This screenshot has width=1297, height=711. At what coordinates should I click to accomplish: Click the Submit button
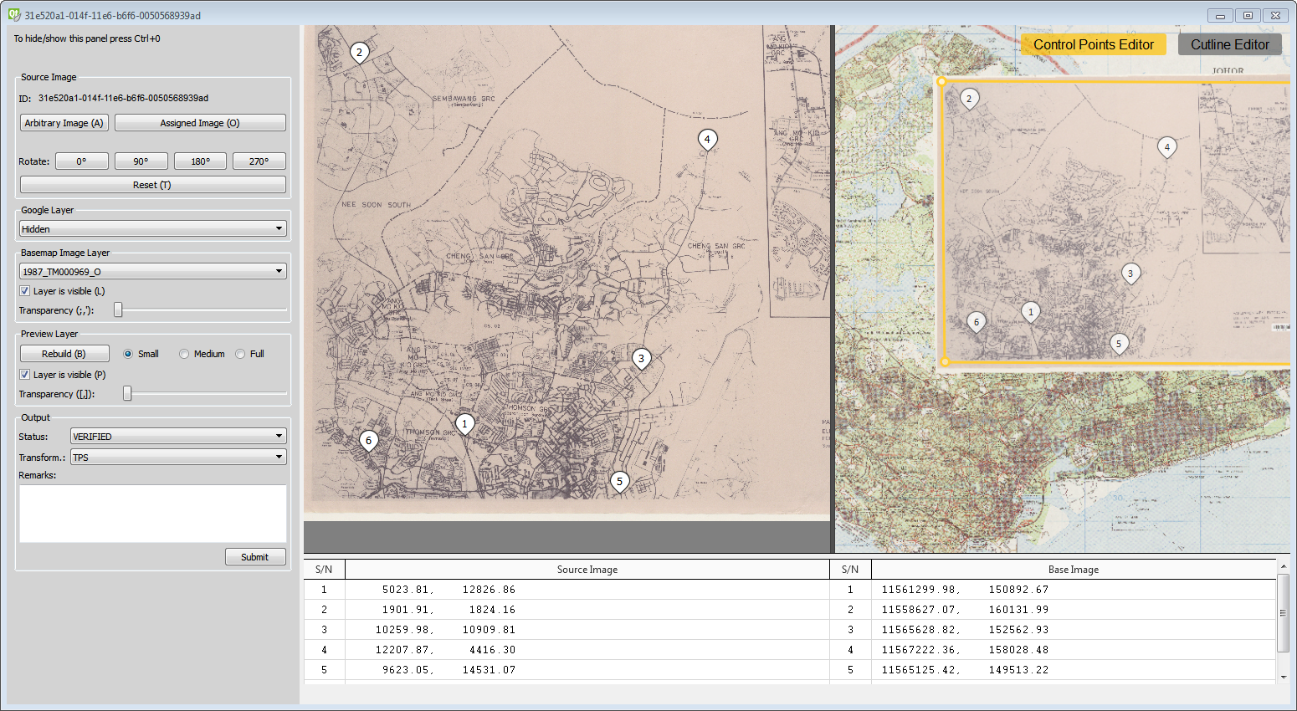255,556
